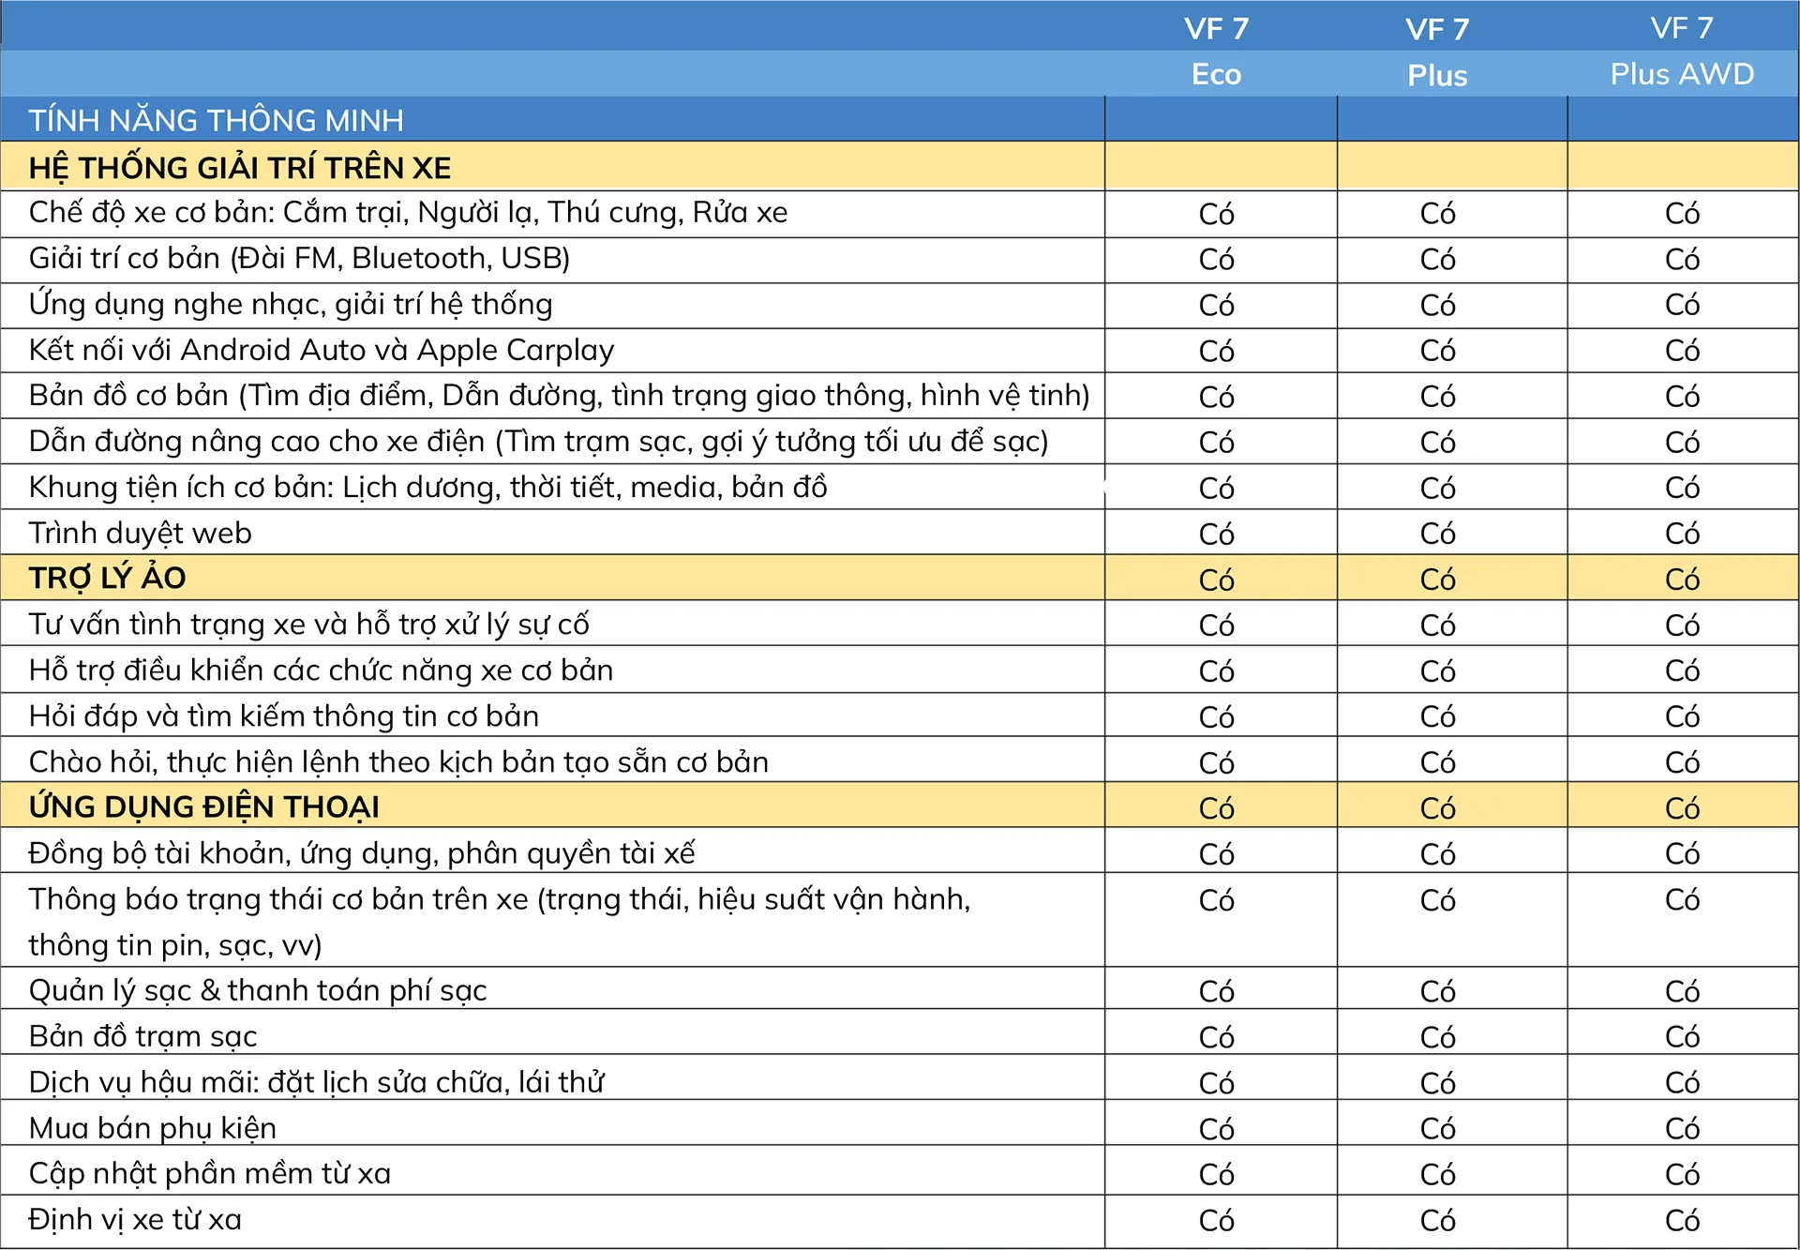Screen dimensions: 1800x1250
Task: Click the Định vị xe từ xa row label
Action: pyautogui.click(x=135, y=1219)
